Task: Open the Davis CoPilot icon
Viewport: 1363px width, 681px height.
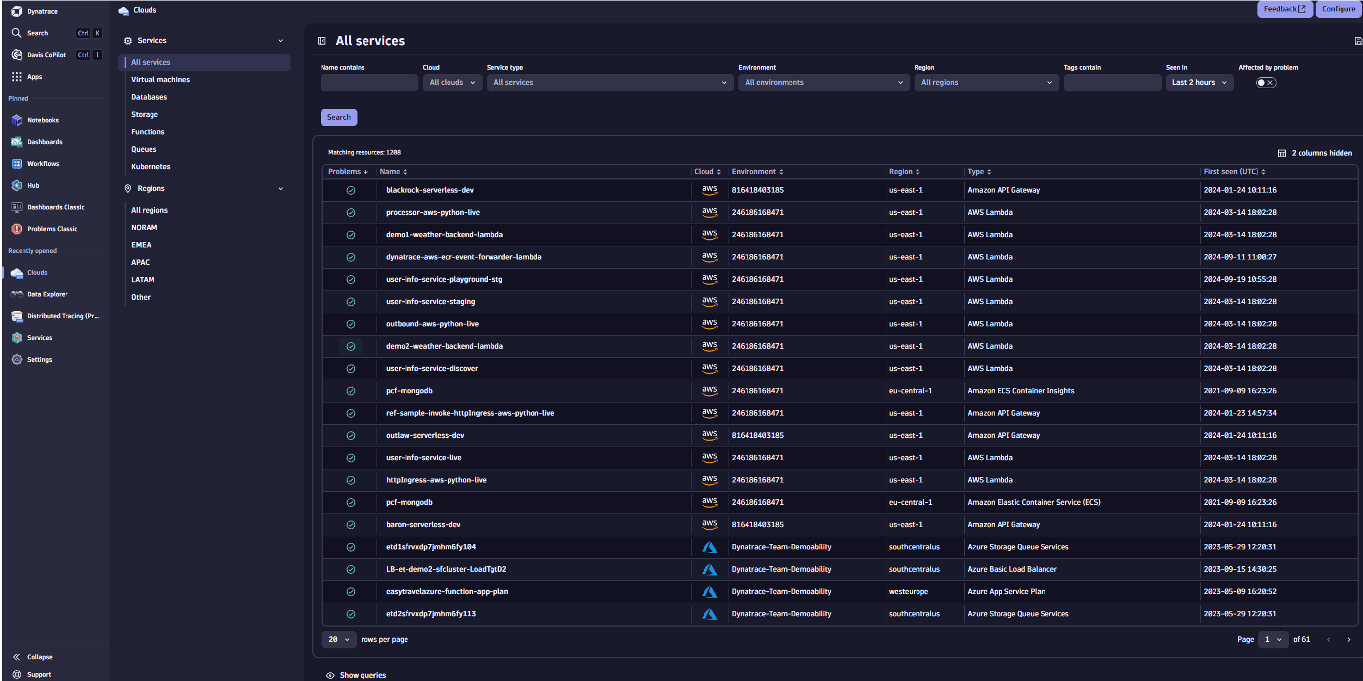Action: click(x=17, y=55)
